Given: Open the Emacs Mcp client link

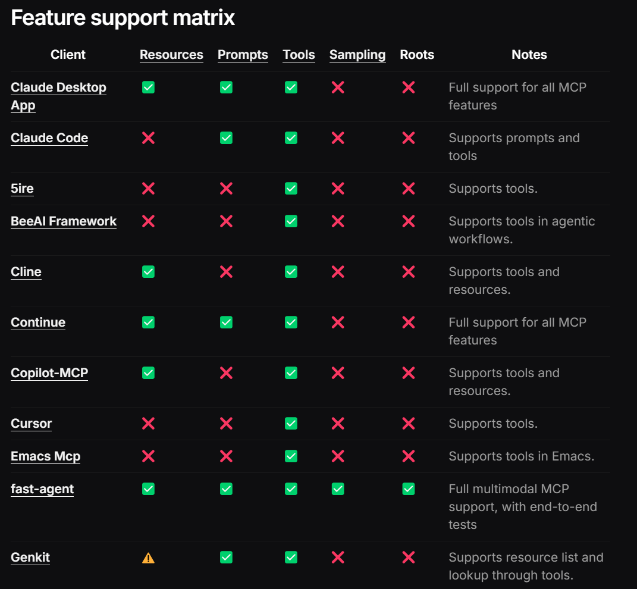Looking at the screenshot, I should tap(45, 456).
